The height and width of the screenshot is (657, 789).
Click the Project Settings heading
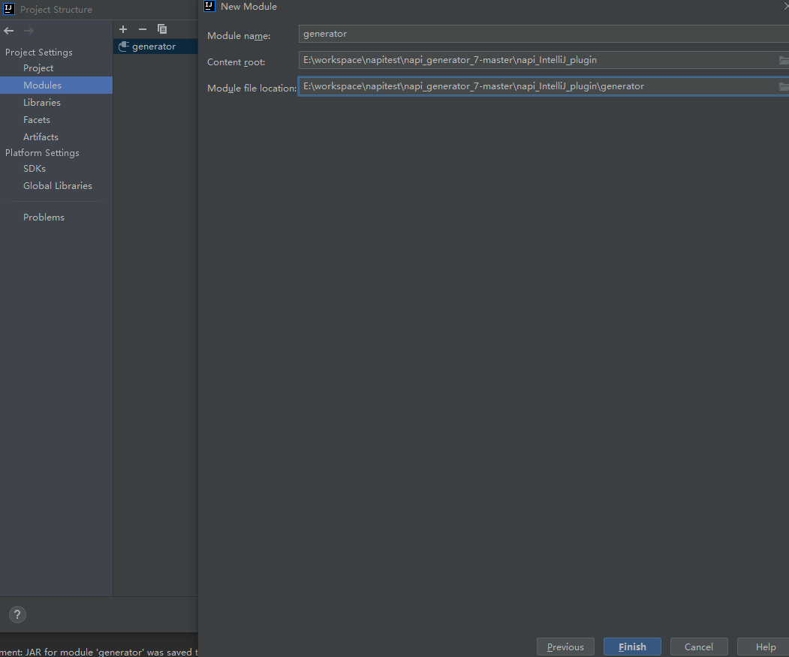click(x=39, y=52)
